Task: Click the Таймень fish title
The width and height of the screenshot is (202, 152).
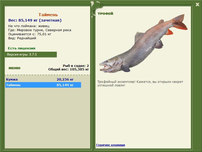Action: (48, 15)
